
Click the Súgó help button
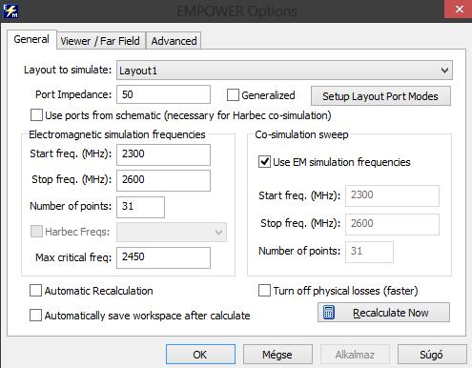(432, 355)
